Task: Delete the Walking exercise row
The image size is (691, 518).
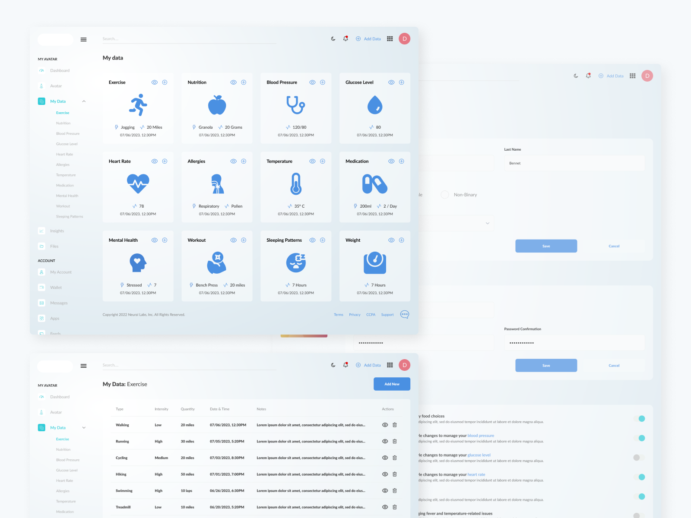Action: click(394, 425)
